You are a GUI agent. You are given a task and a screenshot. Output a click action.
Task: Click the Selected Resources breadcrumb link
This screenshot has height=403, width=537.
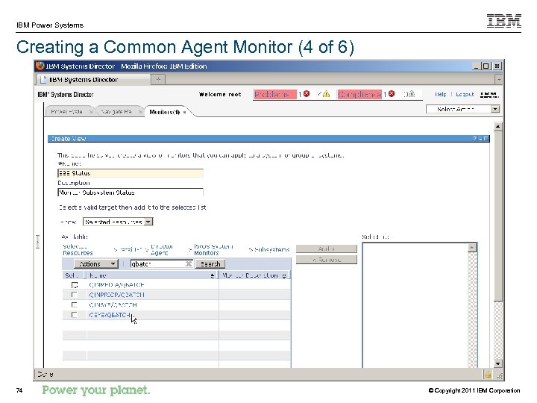(x=78, y=249)
